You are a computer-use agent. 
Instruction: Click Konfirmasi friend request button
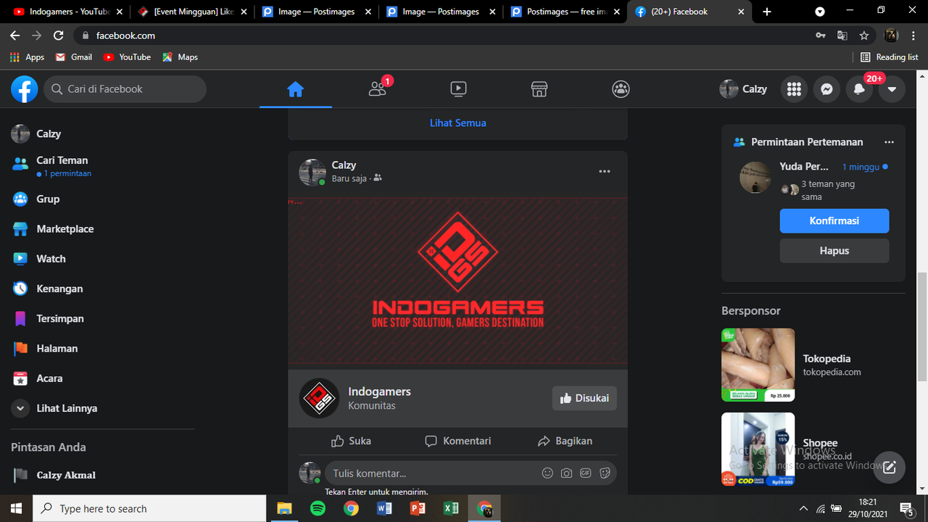[834, 221]
